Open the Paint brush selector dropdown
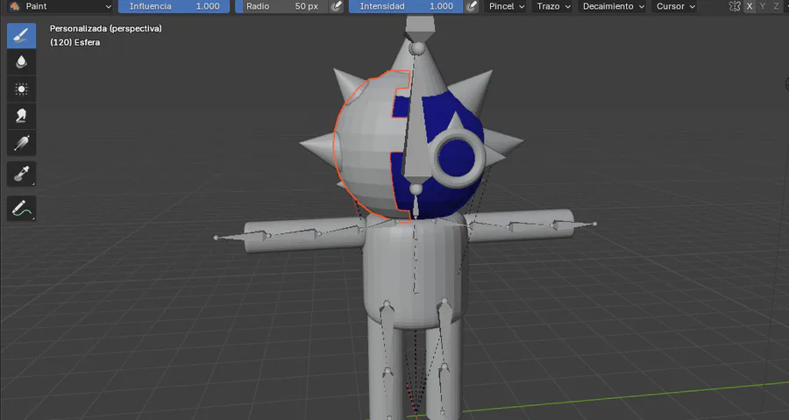789x420 pixels. [x=60, y=6]
